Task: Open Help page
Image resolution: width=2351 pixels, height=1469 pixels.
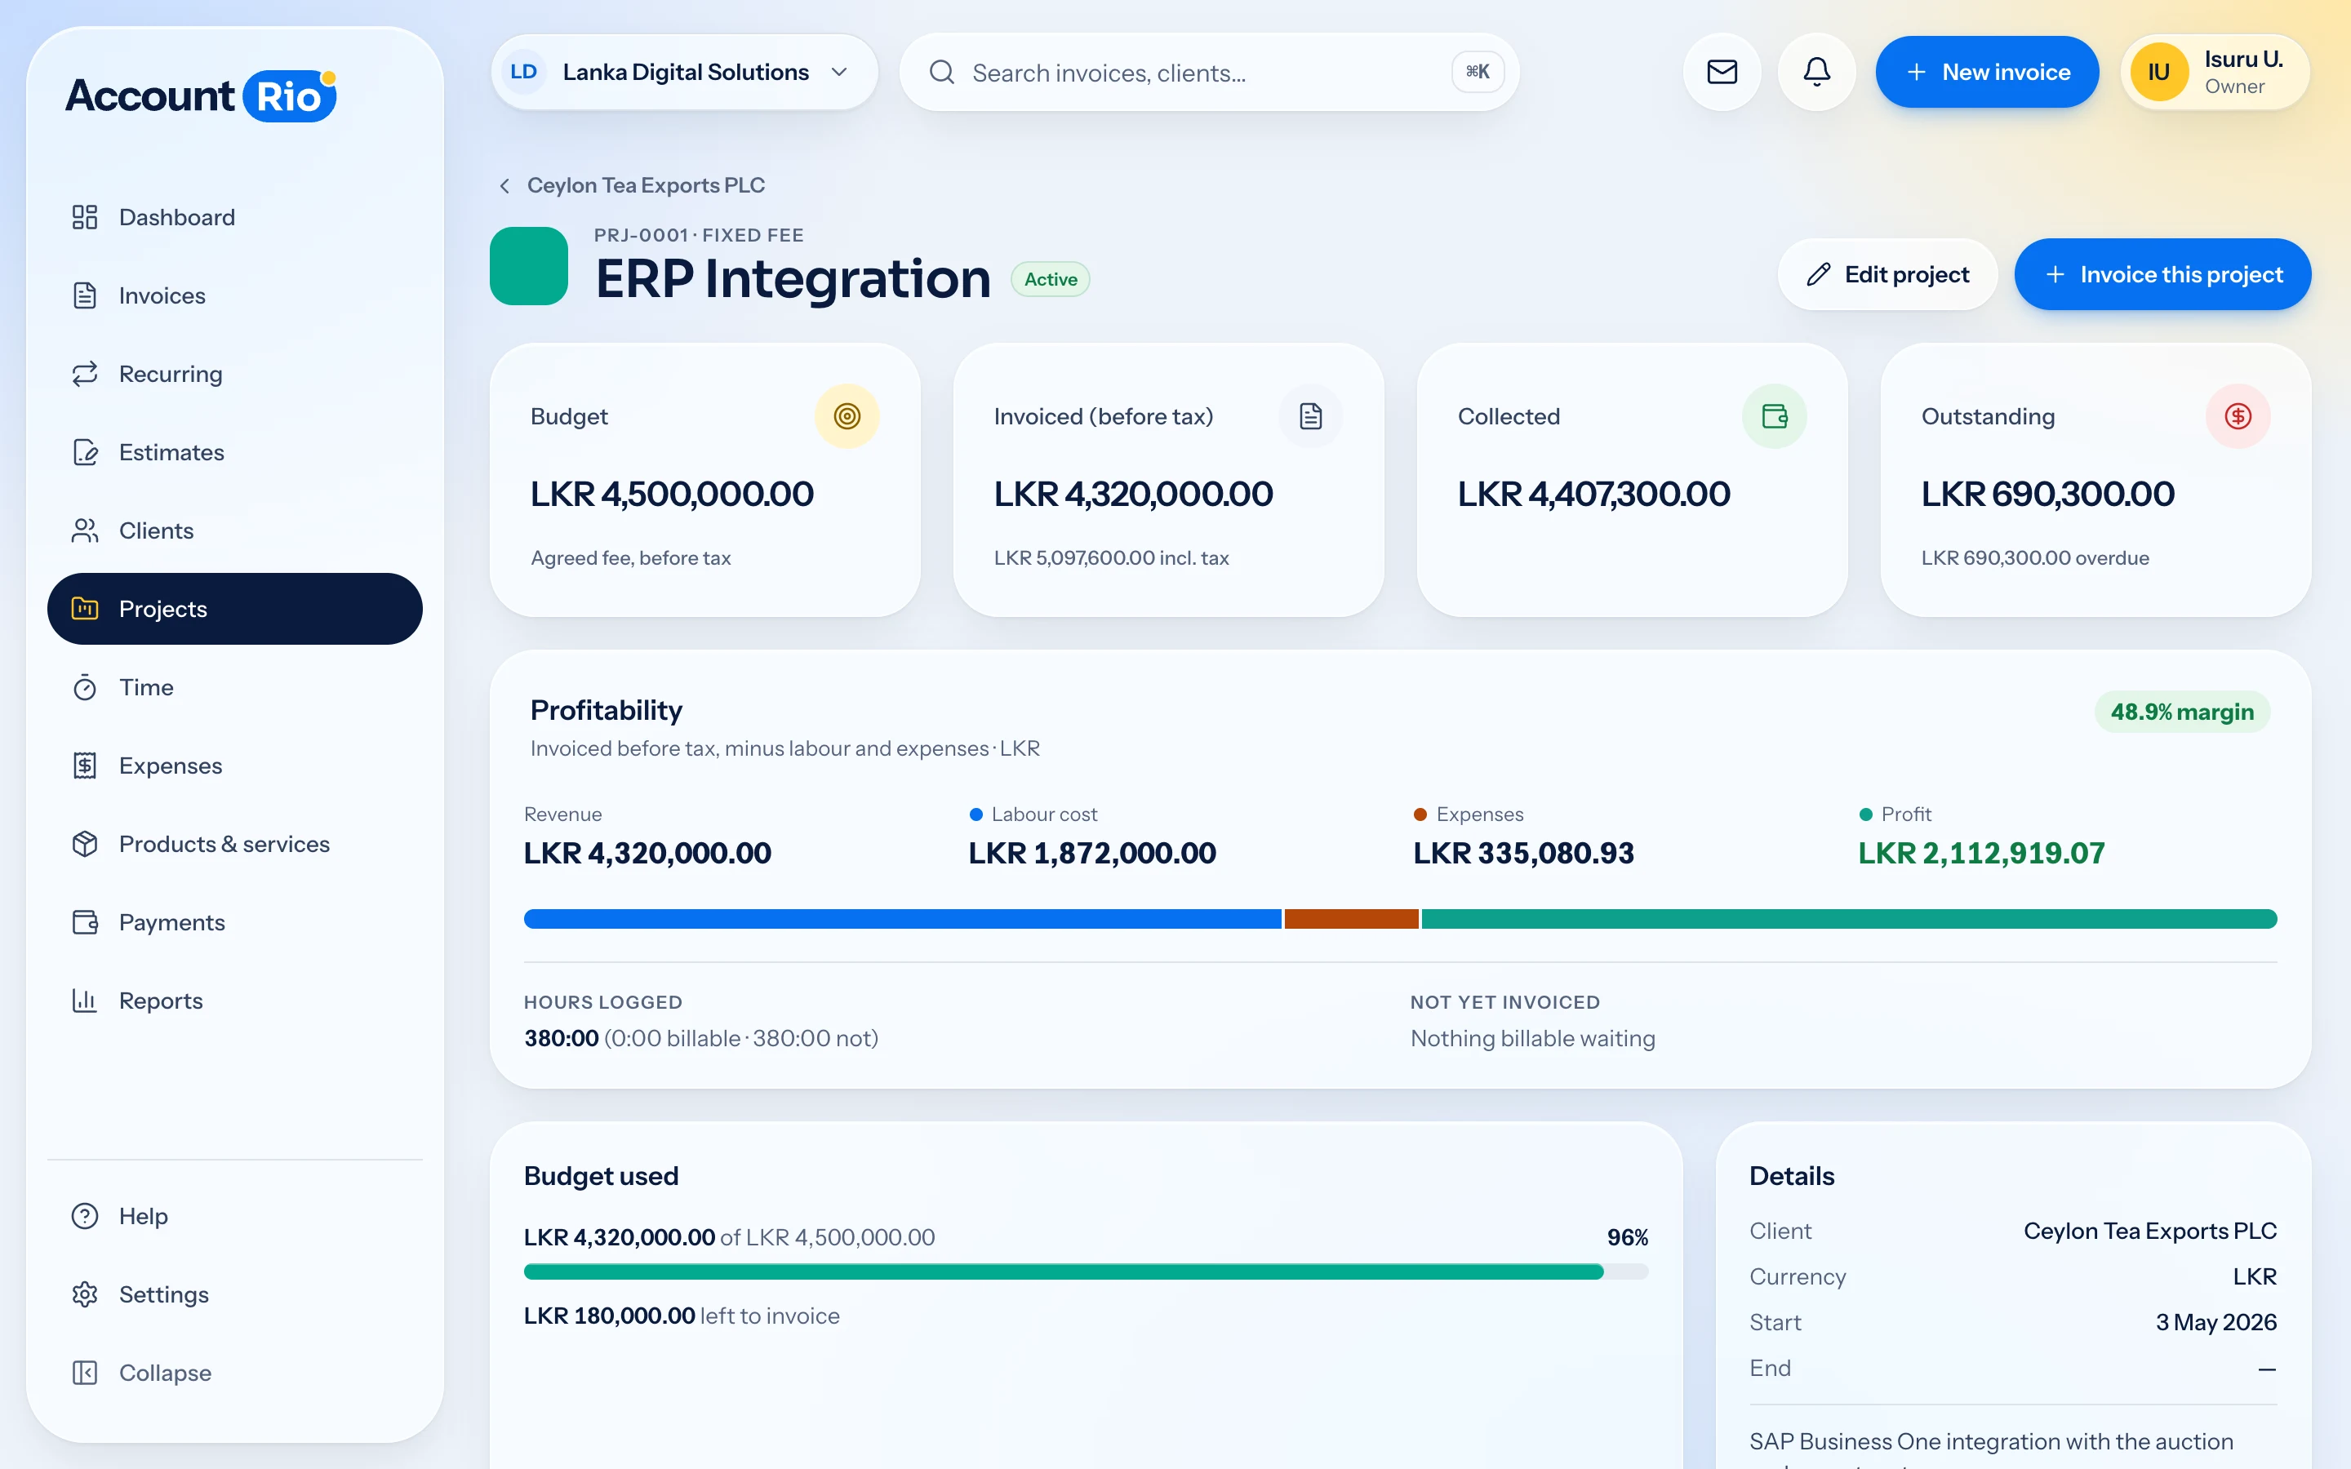Action: pyautogui.click(x=235, y=1216)
